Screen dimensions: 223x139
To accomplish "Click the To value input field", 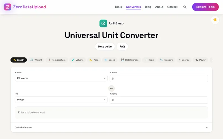I will [159, 100].
